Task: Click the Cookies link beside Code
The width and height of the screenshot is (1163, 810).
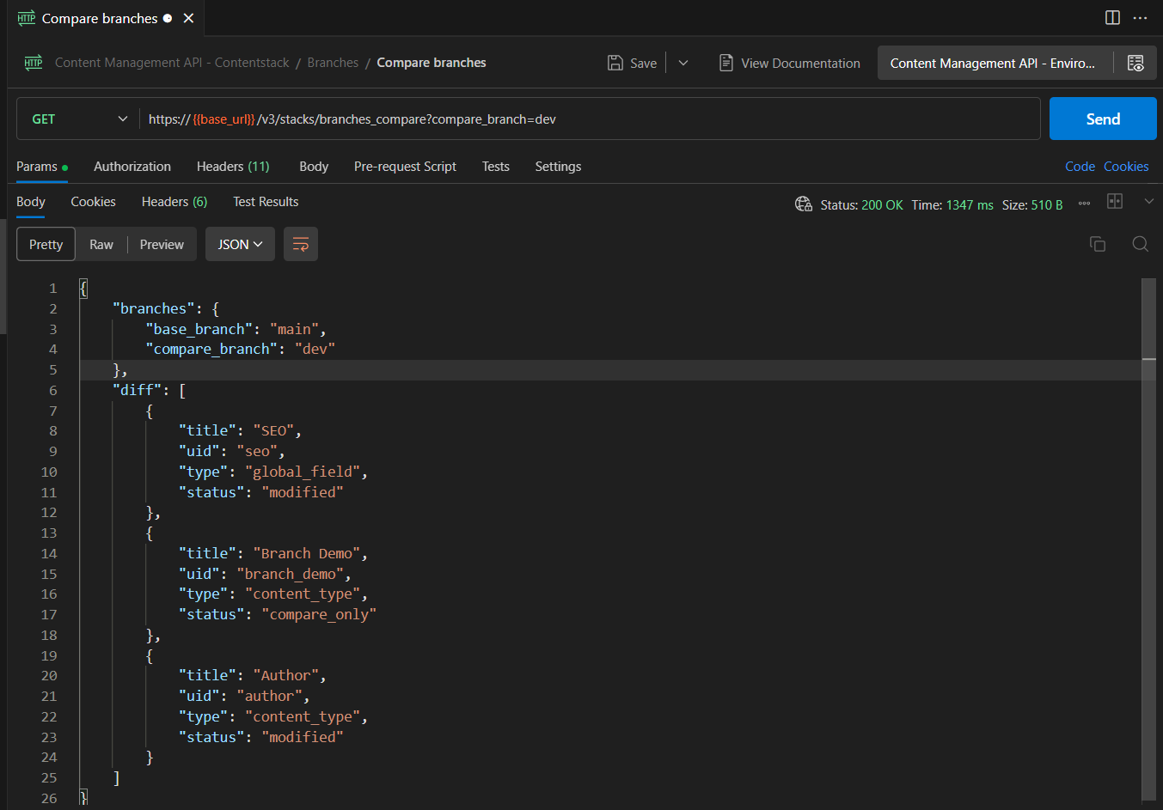Action: pos(1126,167)
